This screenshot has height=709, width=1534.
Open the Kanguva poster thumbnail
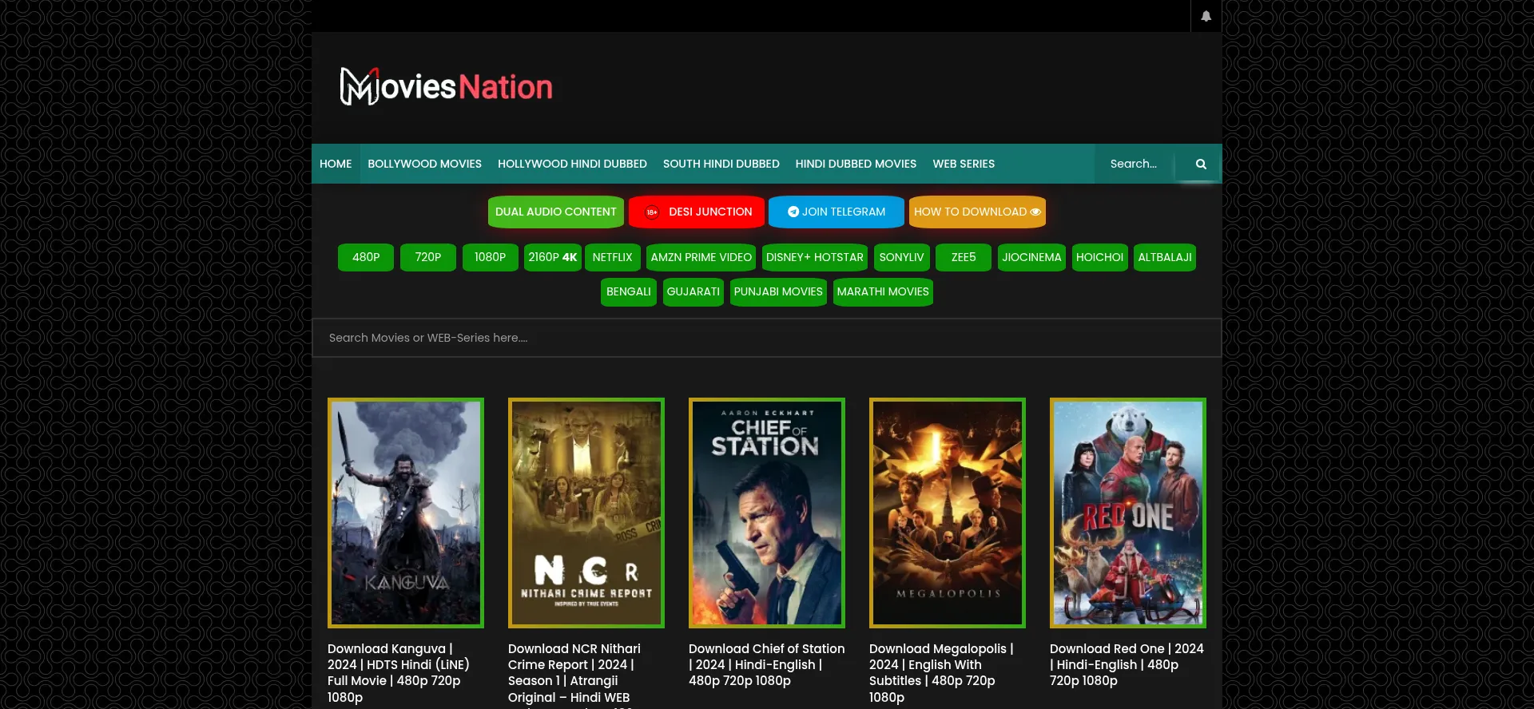coord(406,513)
